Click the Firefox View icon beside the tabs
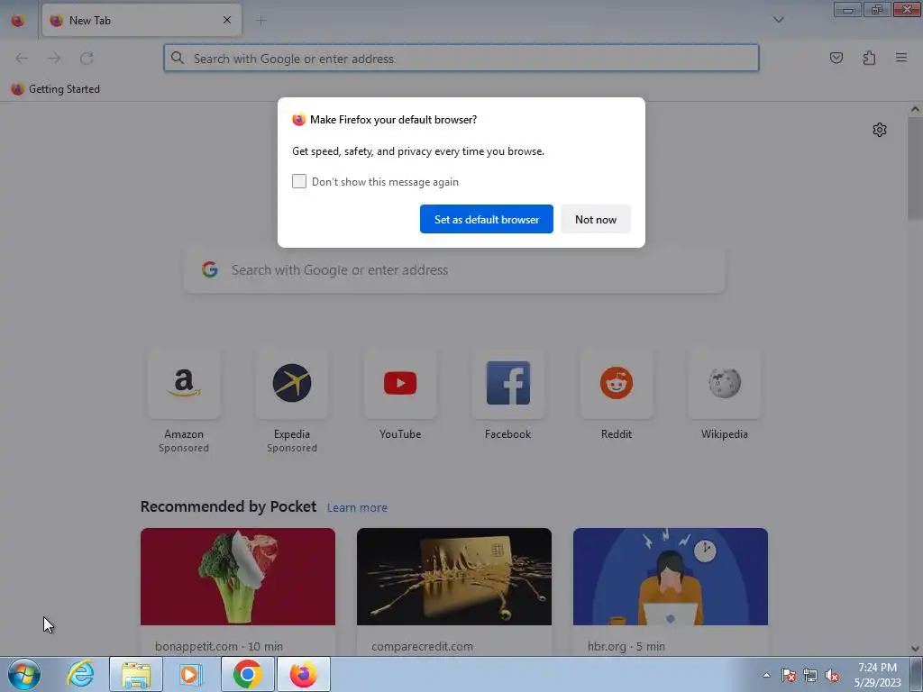 [x=18, y=20]
